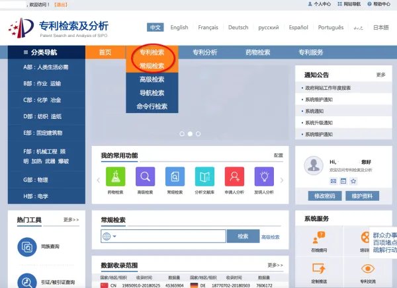Open the 同族查询 tool icon
The image size is (397, 288).
click(x=27, y=247)
